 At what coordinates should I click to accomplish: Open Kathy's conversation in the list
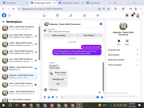(x=19, y=28)
